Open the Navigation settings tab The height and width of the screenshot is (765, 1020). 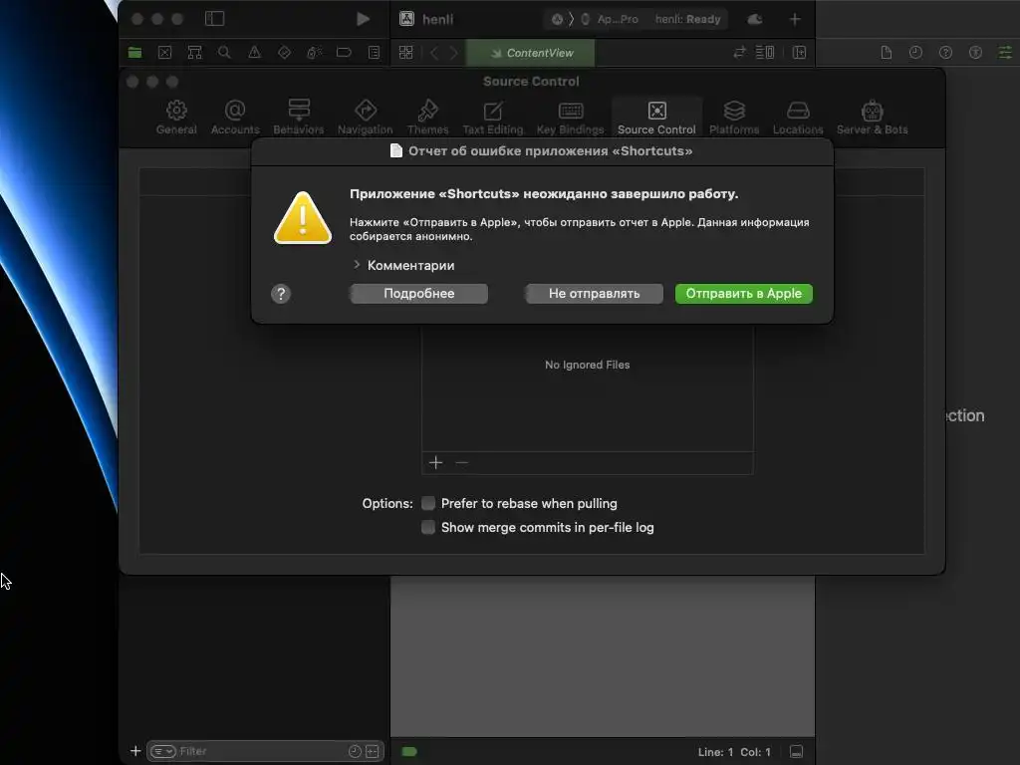pos(365,118)
